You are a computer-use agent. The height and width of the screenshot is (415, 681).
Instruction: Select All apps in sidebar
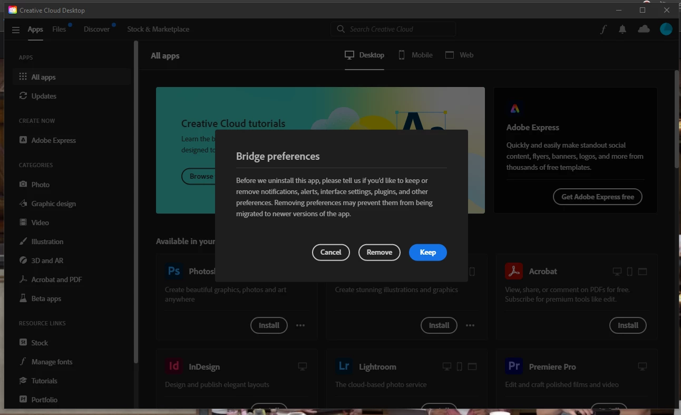[x=72, y=76]
